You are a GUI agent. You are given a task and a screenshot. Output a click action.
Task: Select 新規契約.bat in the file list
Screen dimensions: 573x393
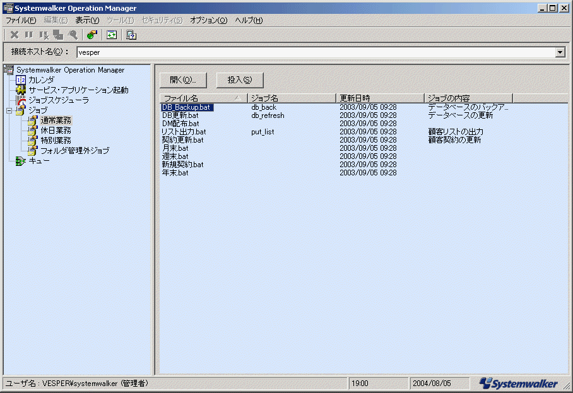183,165
